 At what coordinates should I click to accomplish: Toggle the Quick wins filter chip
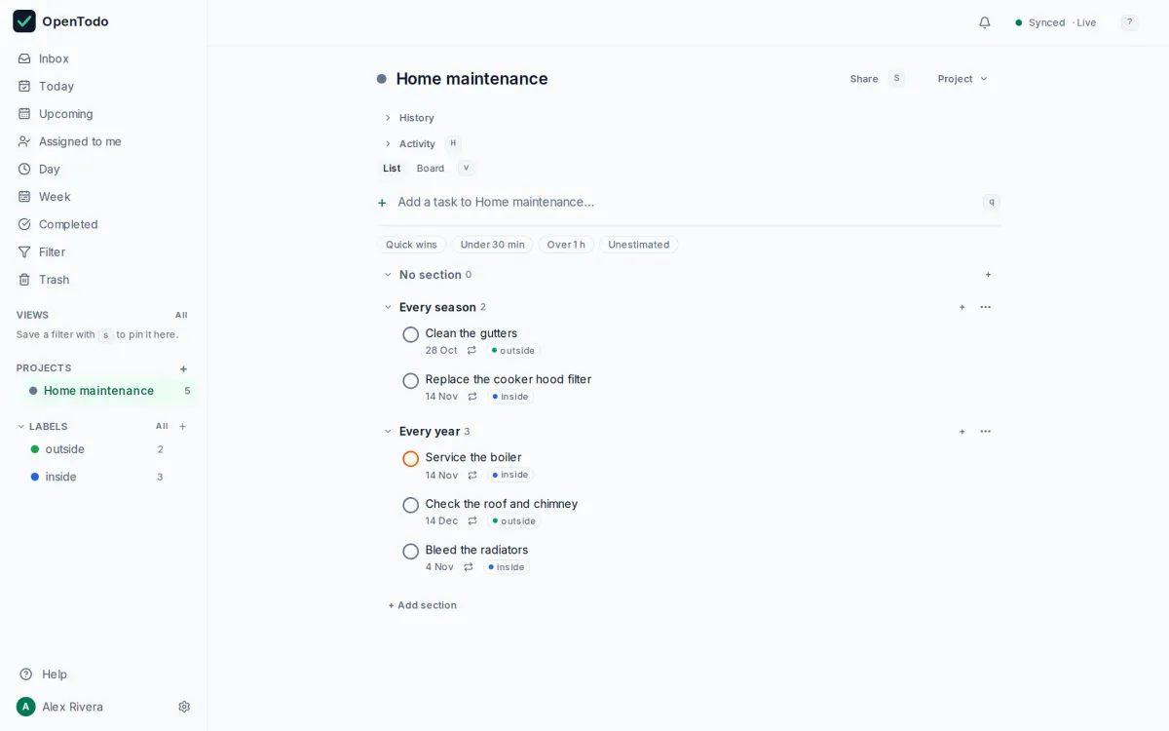click(411, 245)
